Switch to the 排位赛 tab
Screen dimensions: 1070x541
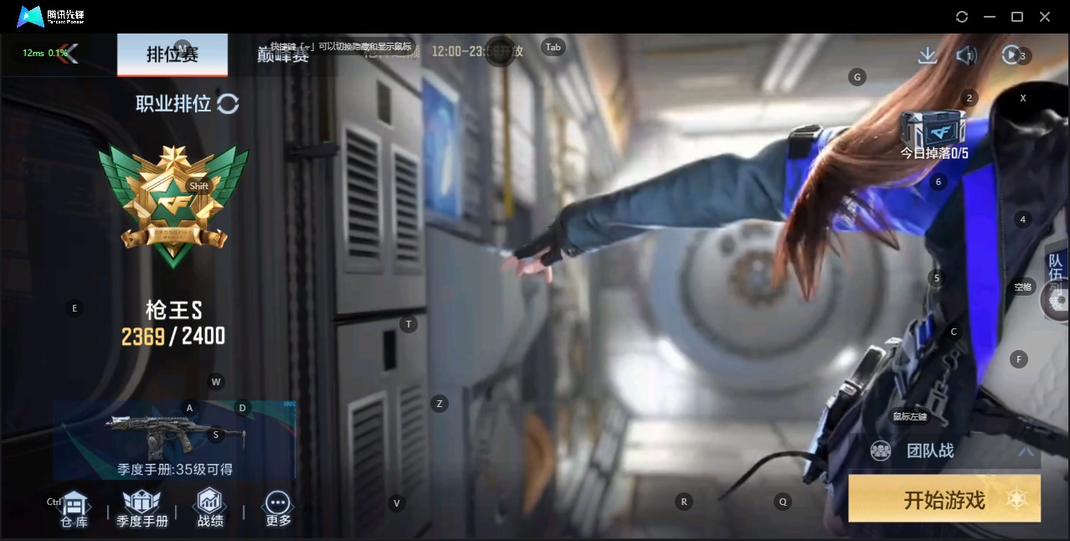click(x=172, y=54)
